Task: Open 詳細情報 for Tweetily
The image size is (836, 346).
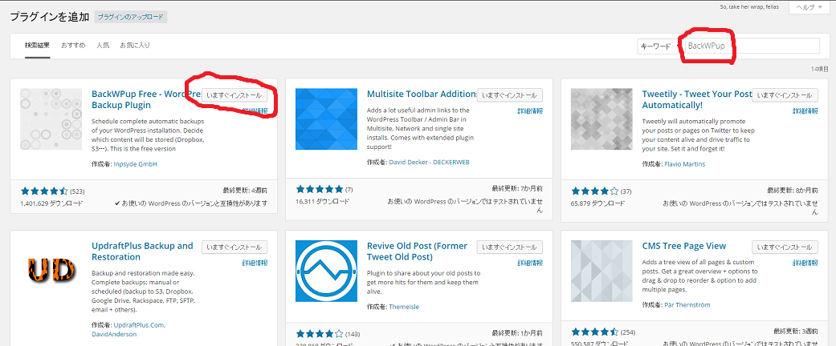Action: 805,111
